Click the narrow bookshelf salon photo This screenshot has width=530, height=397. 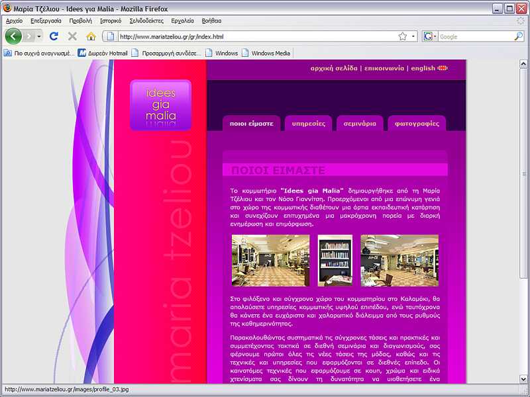335,261
